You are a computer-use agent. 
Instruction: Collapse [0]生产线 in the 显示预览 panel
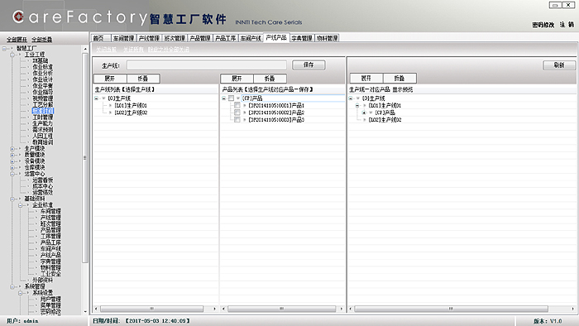point(351,98)
